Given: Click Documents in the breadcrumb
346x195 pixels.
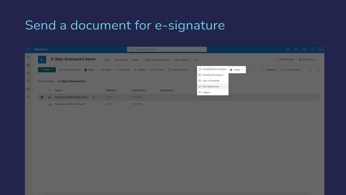Looking at the screenshot, I should click(46, 81).
